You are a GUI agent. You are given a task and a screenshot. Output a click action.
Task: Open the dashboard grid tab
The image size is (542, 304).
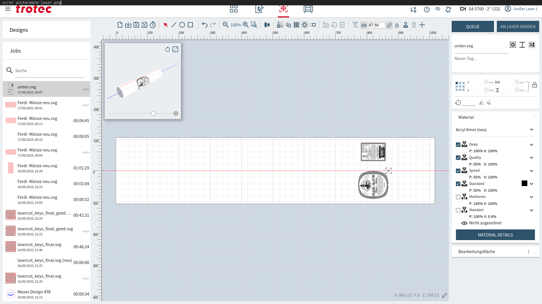click(234, 9)
